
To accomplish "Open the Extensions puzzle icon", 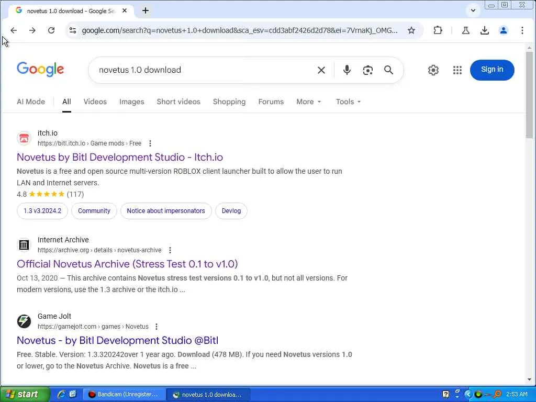I will pyautogui.click(x=438, y=30).
